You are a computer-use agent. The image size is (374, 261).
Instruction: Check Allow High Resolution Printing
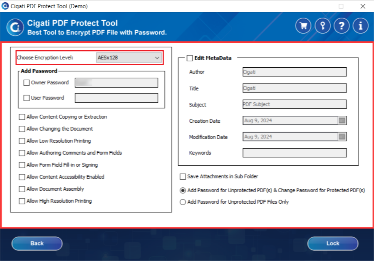tap(22, 201)
